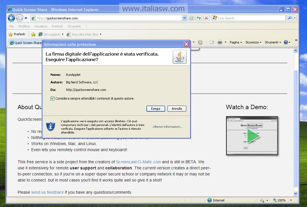Click the 100% zoom level button
The image size is (307, 207).
(x=280, y=200)
